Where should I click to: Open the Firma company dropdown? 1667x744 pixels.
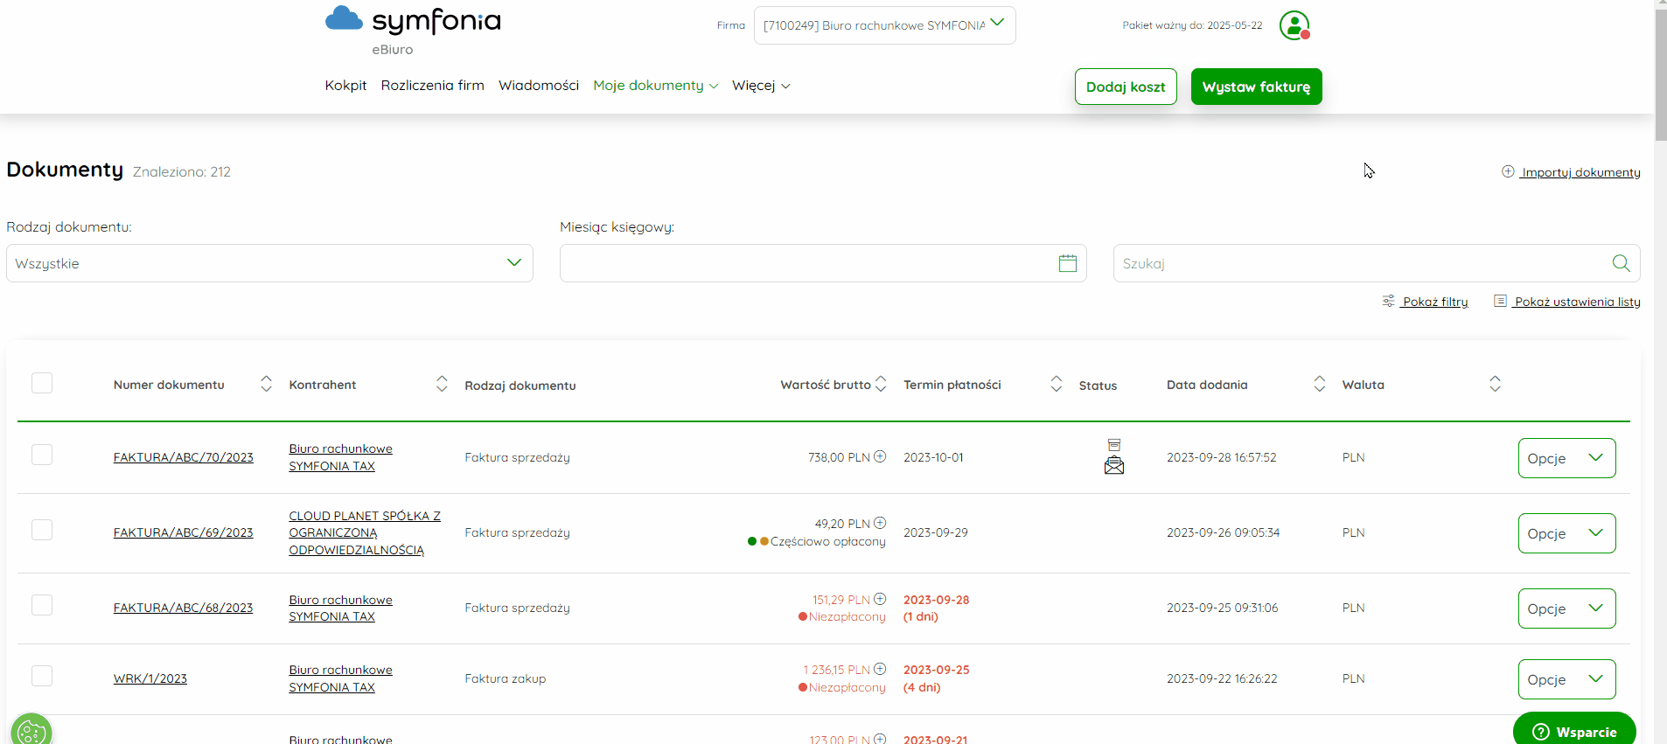pyautogui.click(x=885, y=25)
